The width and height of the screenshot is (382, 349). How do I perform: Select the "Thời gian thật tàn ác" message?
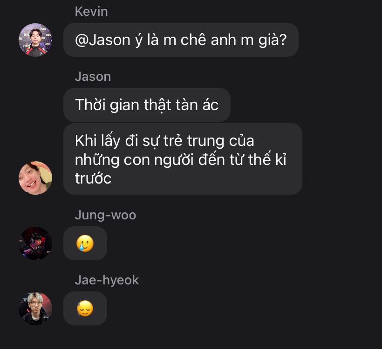(147, 105)
